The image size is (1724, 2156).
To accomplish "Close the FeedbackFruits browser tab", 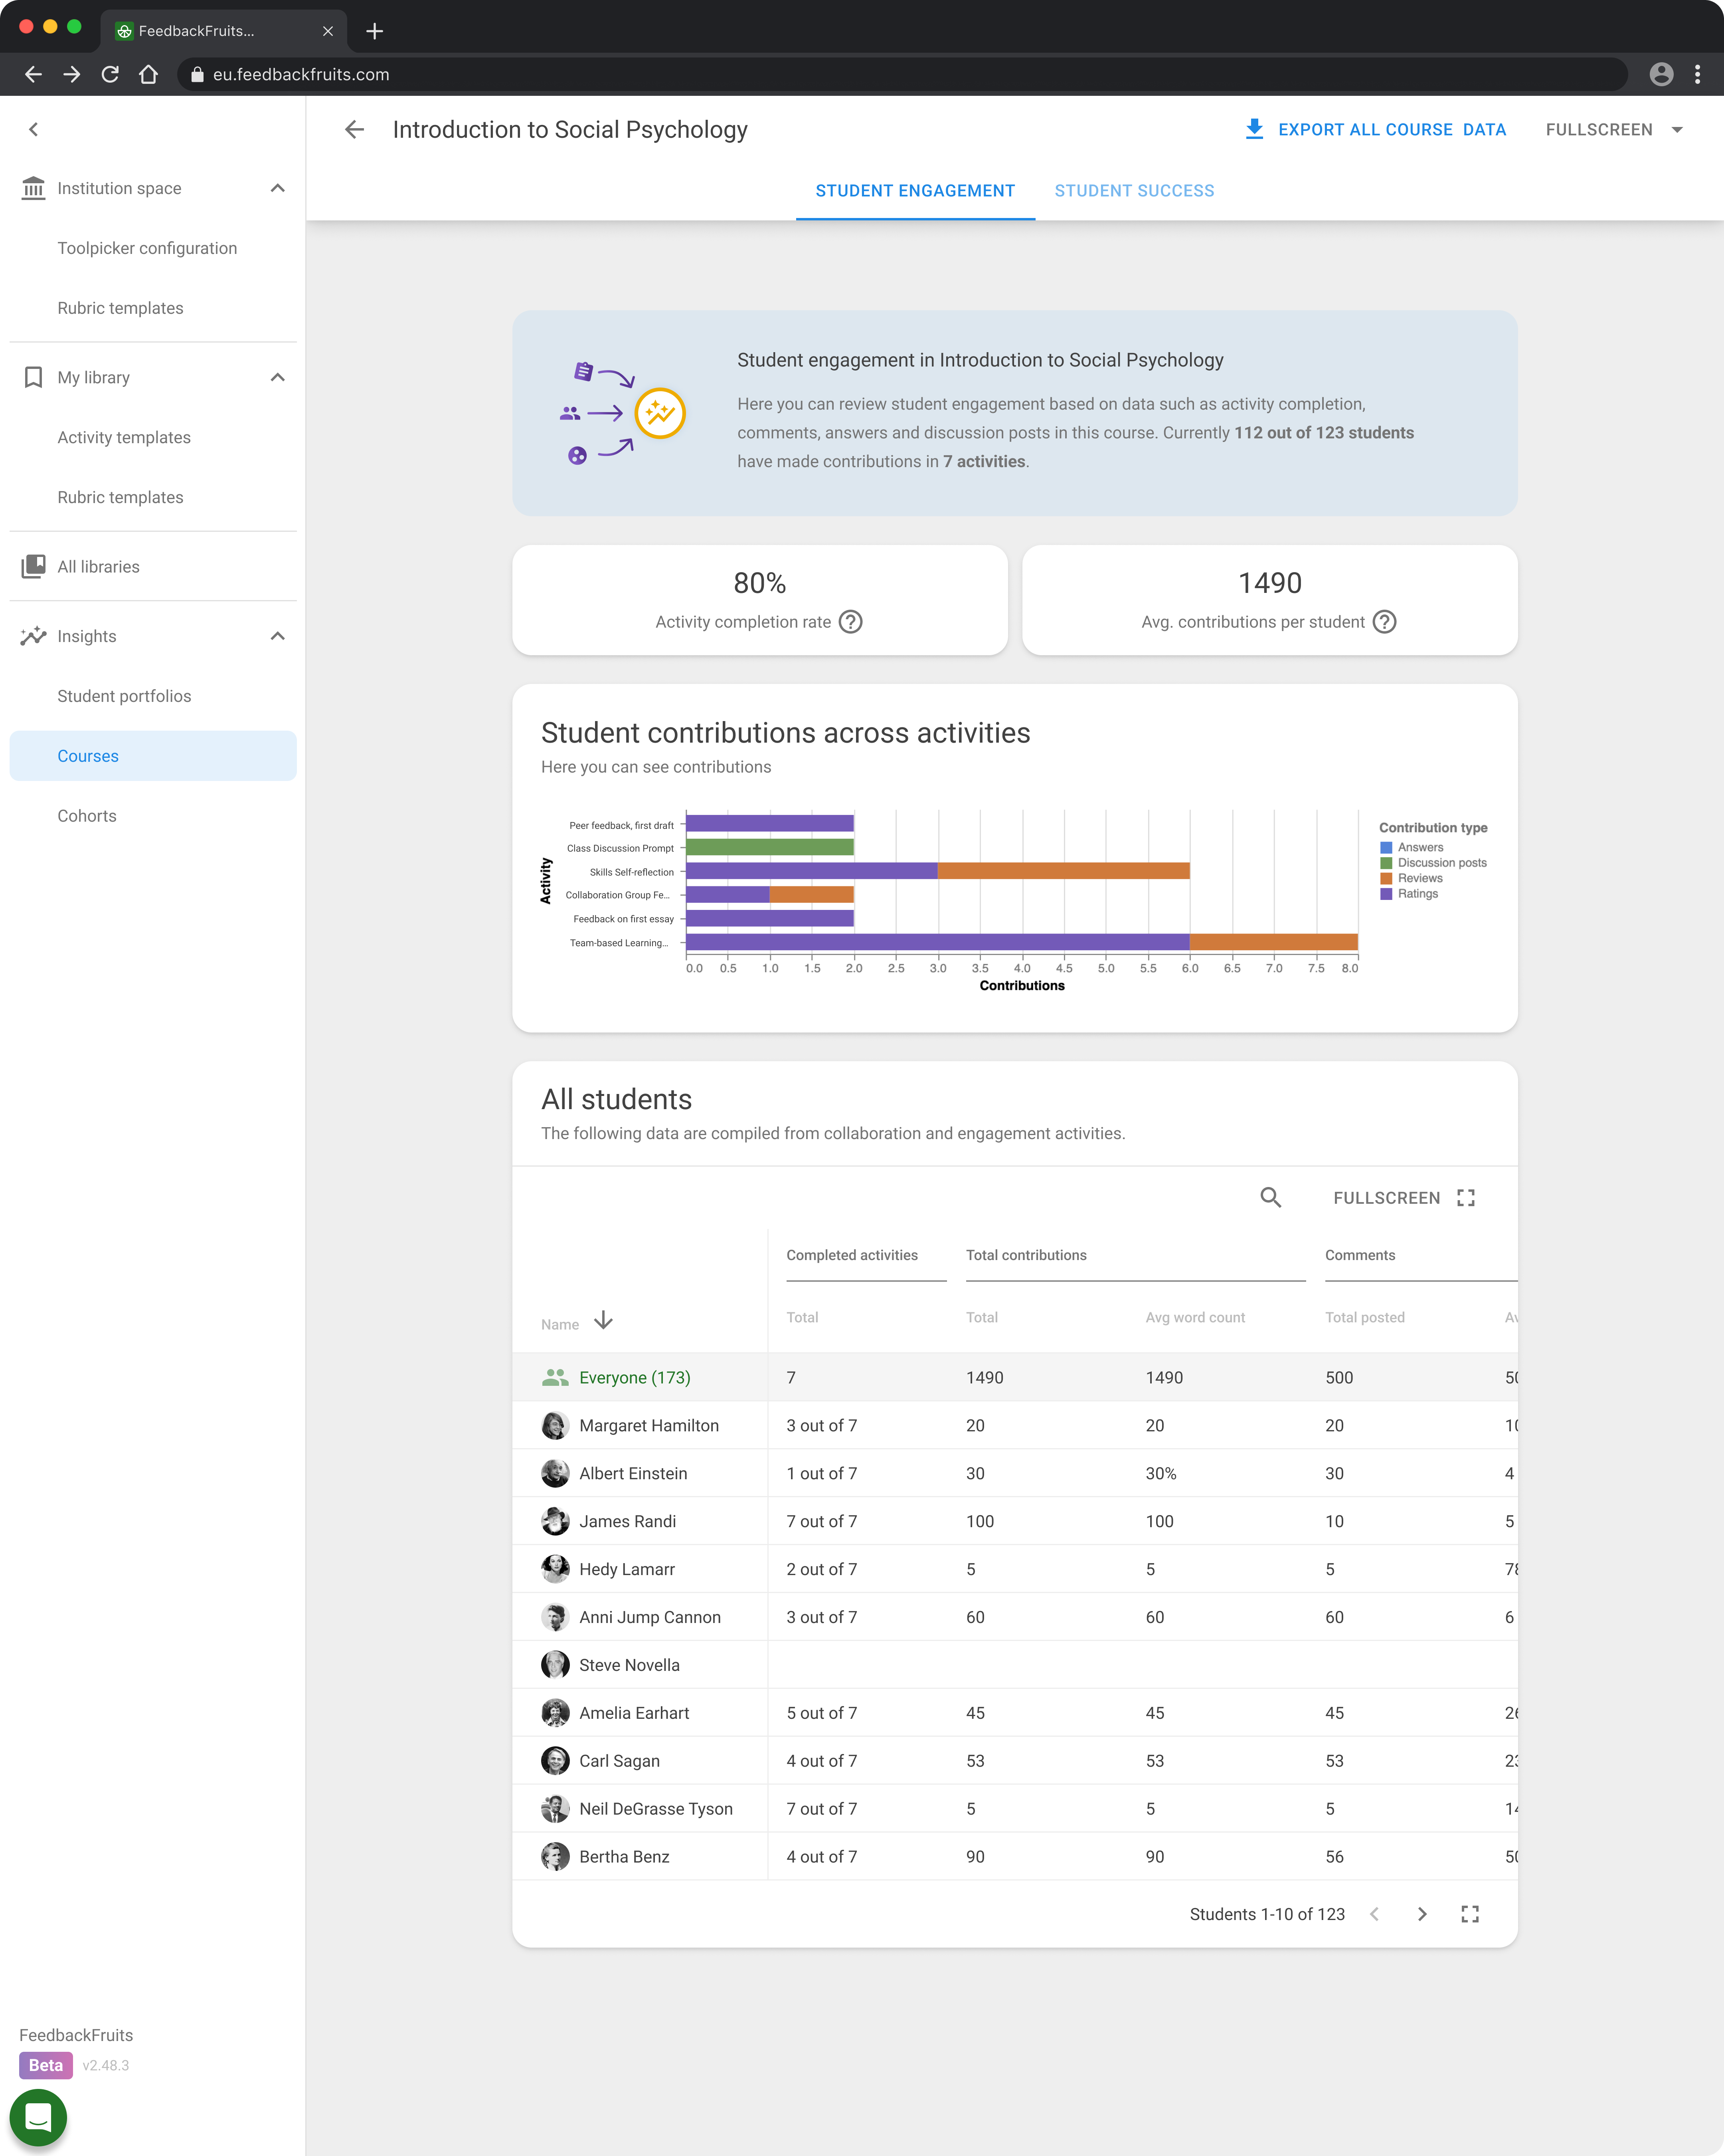I will [328, 31].
